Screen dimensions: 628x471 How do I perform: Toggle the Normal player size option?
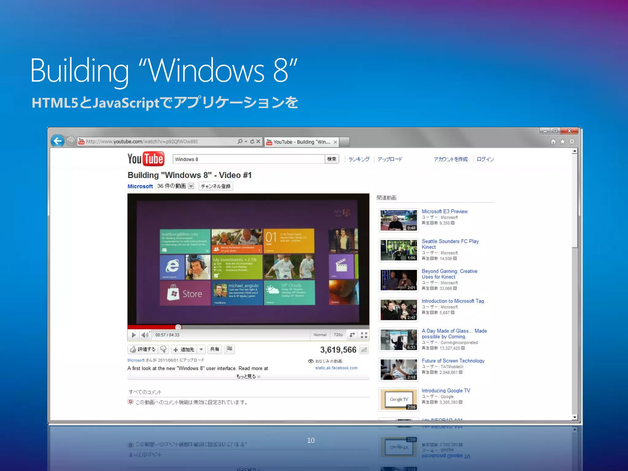click(320, 335)
